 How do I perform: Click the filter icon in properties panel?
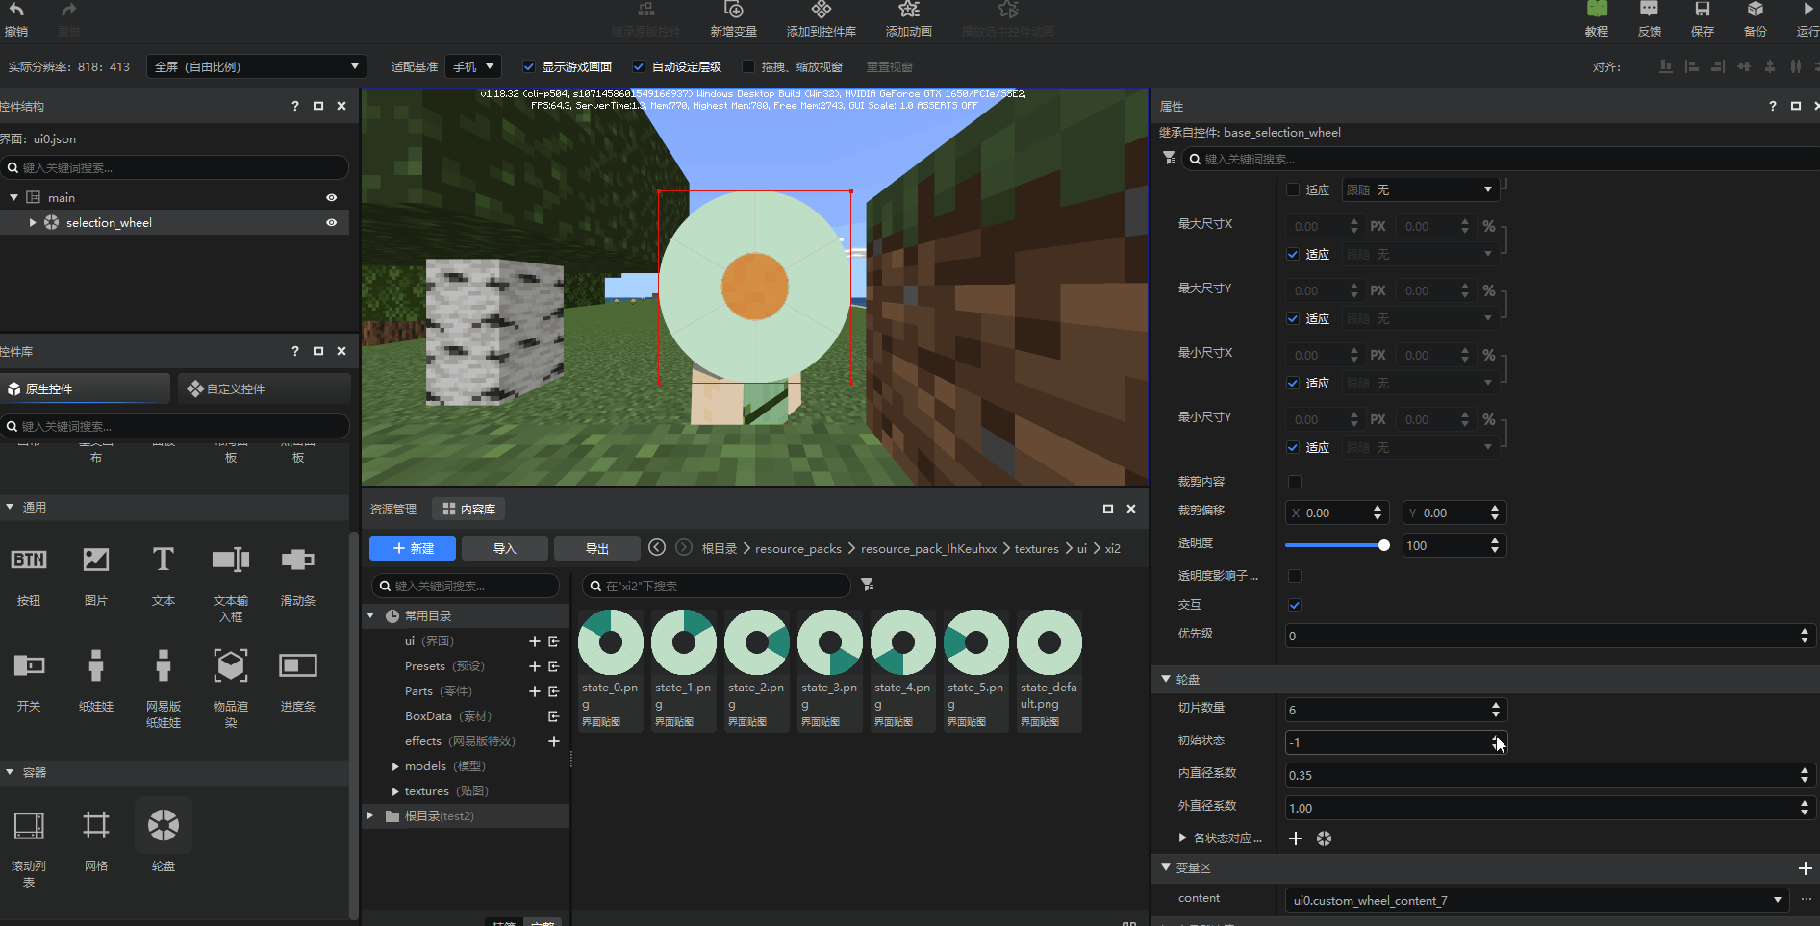pyautogui.click(x=1169, y=158)
